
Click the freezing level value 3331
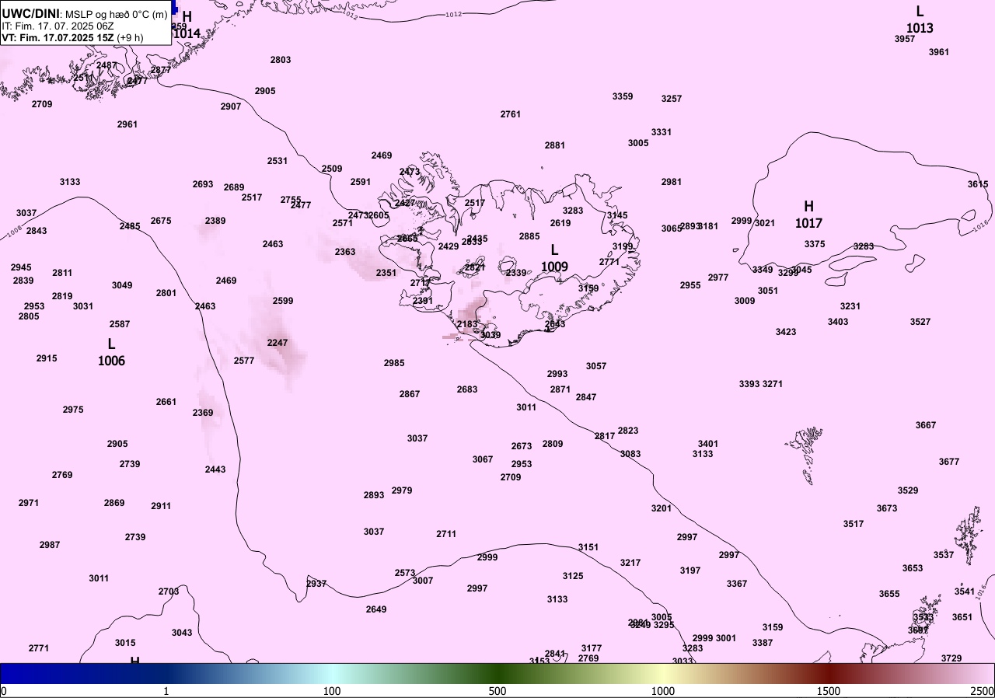point(662,132)
